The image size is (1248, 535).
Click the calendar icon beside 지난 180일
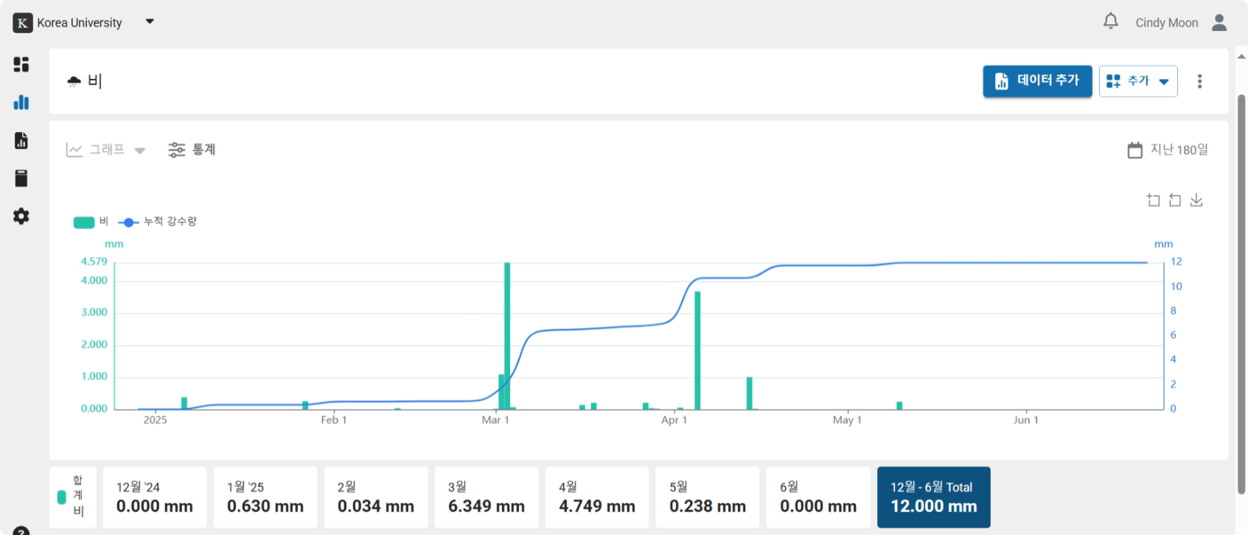[x=1135, y=150]
